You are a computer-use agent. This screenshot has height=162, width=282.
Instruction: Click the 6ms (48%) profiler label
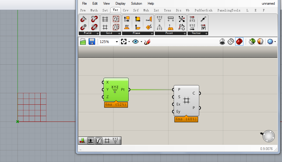[186, 119]
